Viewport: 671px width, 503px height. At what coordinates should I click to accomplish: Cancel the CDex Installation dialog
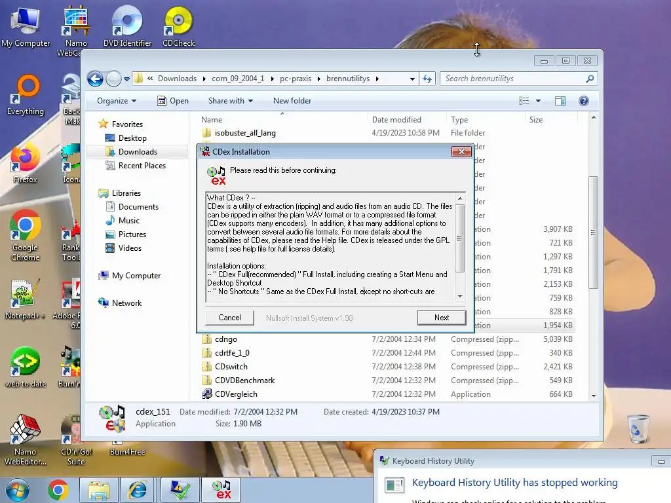pos(230,318)
